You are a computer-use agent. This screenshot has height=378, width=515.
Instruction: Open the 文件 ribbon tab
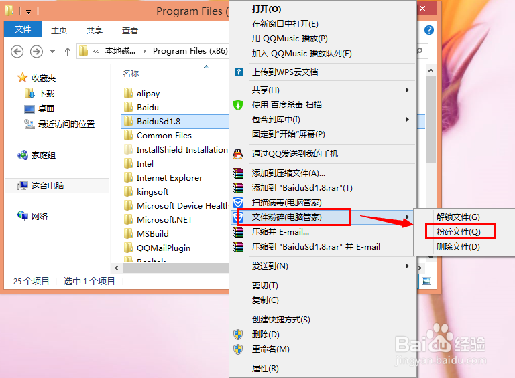pos(23,29)
